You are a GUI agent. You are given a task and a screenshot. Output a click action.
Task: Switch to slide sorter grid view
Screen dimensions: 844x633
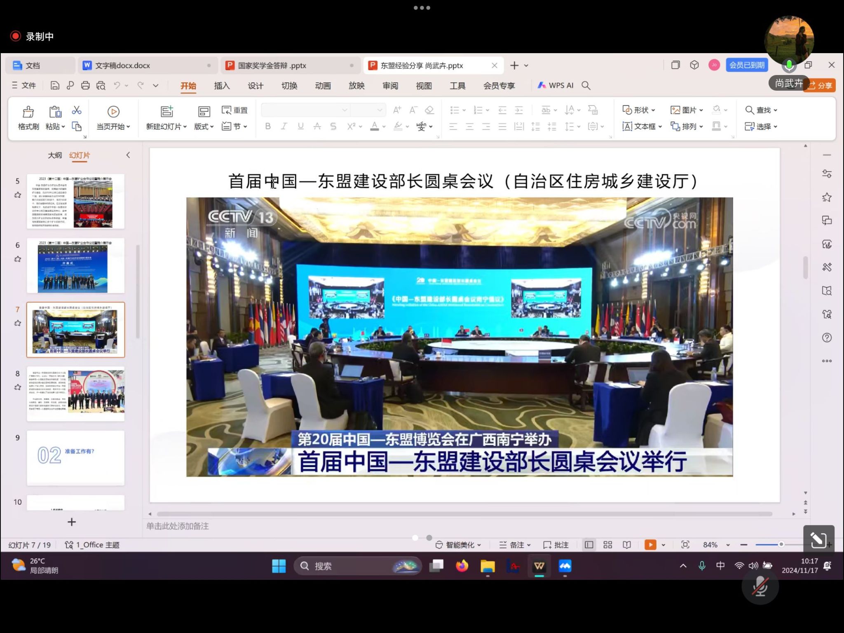coord(607,545)
